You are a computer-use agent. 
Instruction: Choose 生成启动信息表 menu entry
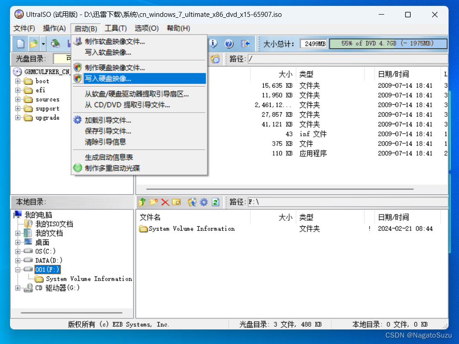pyautogui.click(x=139, y=157)
